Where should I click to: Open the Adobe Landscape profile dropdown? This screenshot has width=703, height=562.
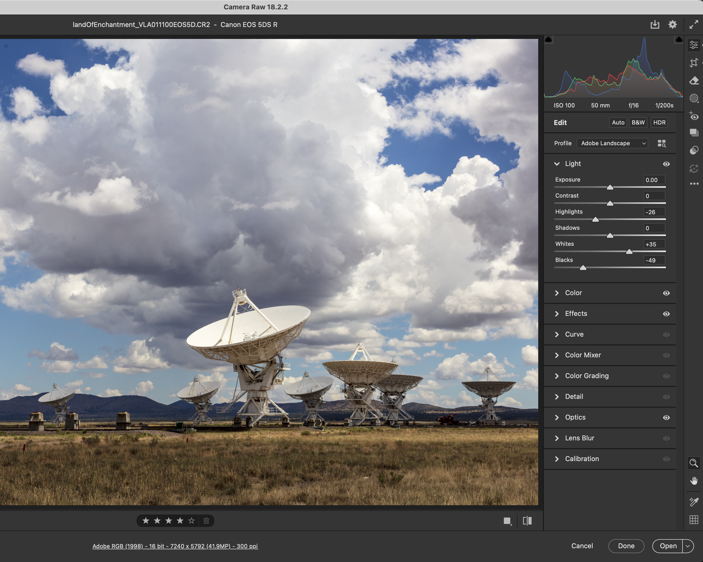612,143
